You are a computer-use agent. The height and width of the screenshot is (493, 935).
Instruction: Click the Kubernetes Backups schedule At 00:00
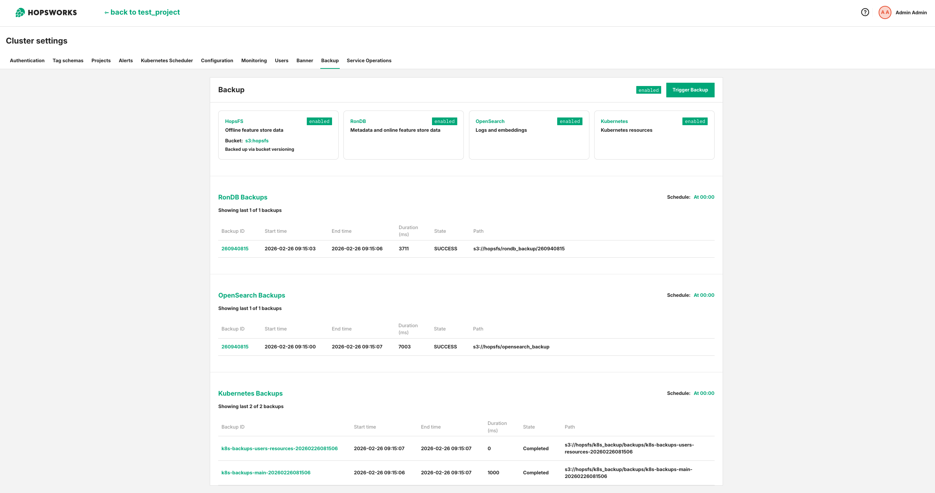[704, 393]
